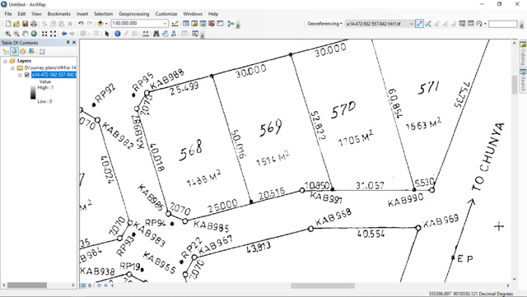Open the Bookmarks menu
This screenshot has height=297, width=527.
pos(58,14)
